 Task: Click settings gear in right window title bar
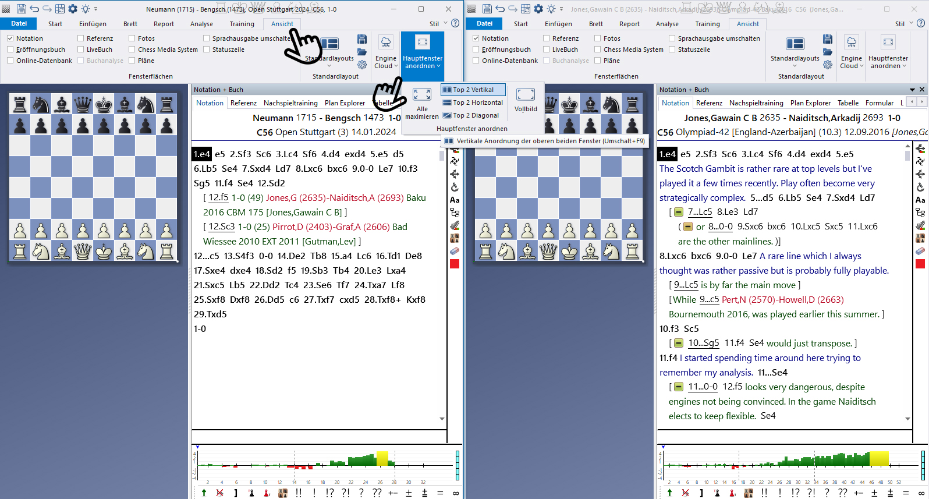tap(538, 9)
